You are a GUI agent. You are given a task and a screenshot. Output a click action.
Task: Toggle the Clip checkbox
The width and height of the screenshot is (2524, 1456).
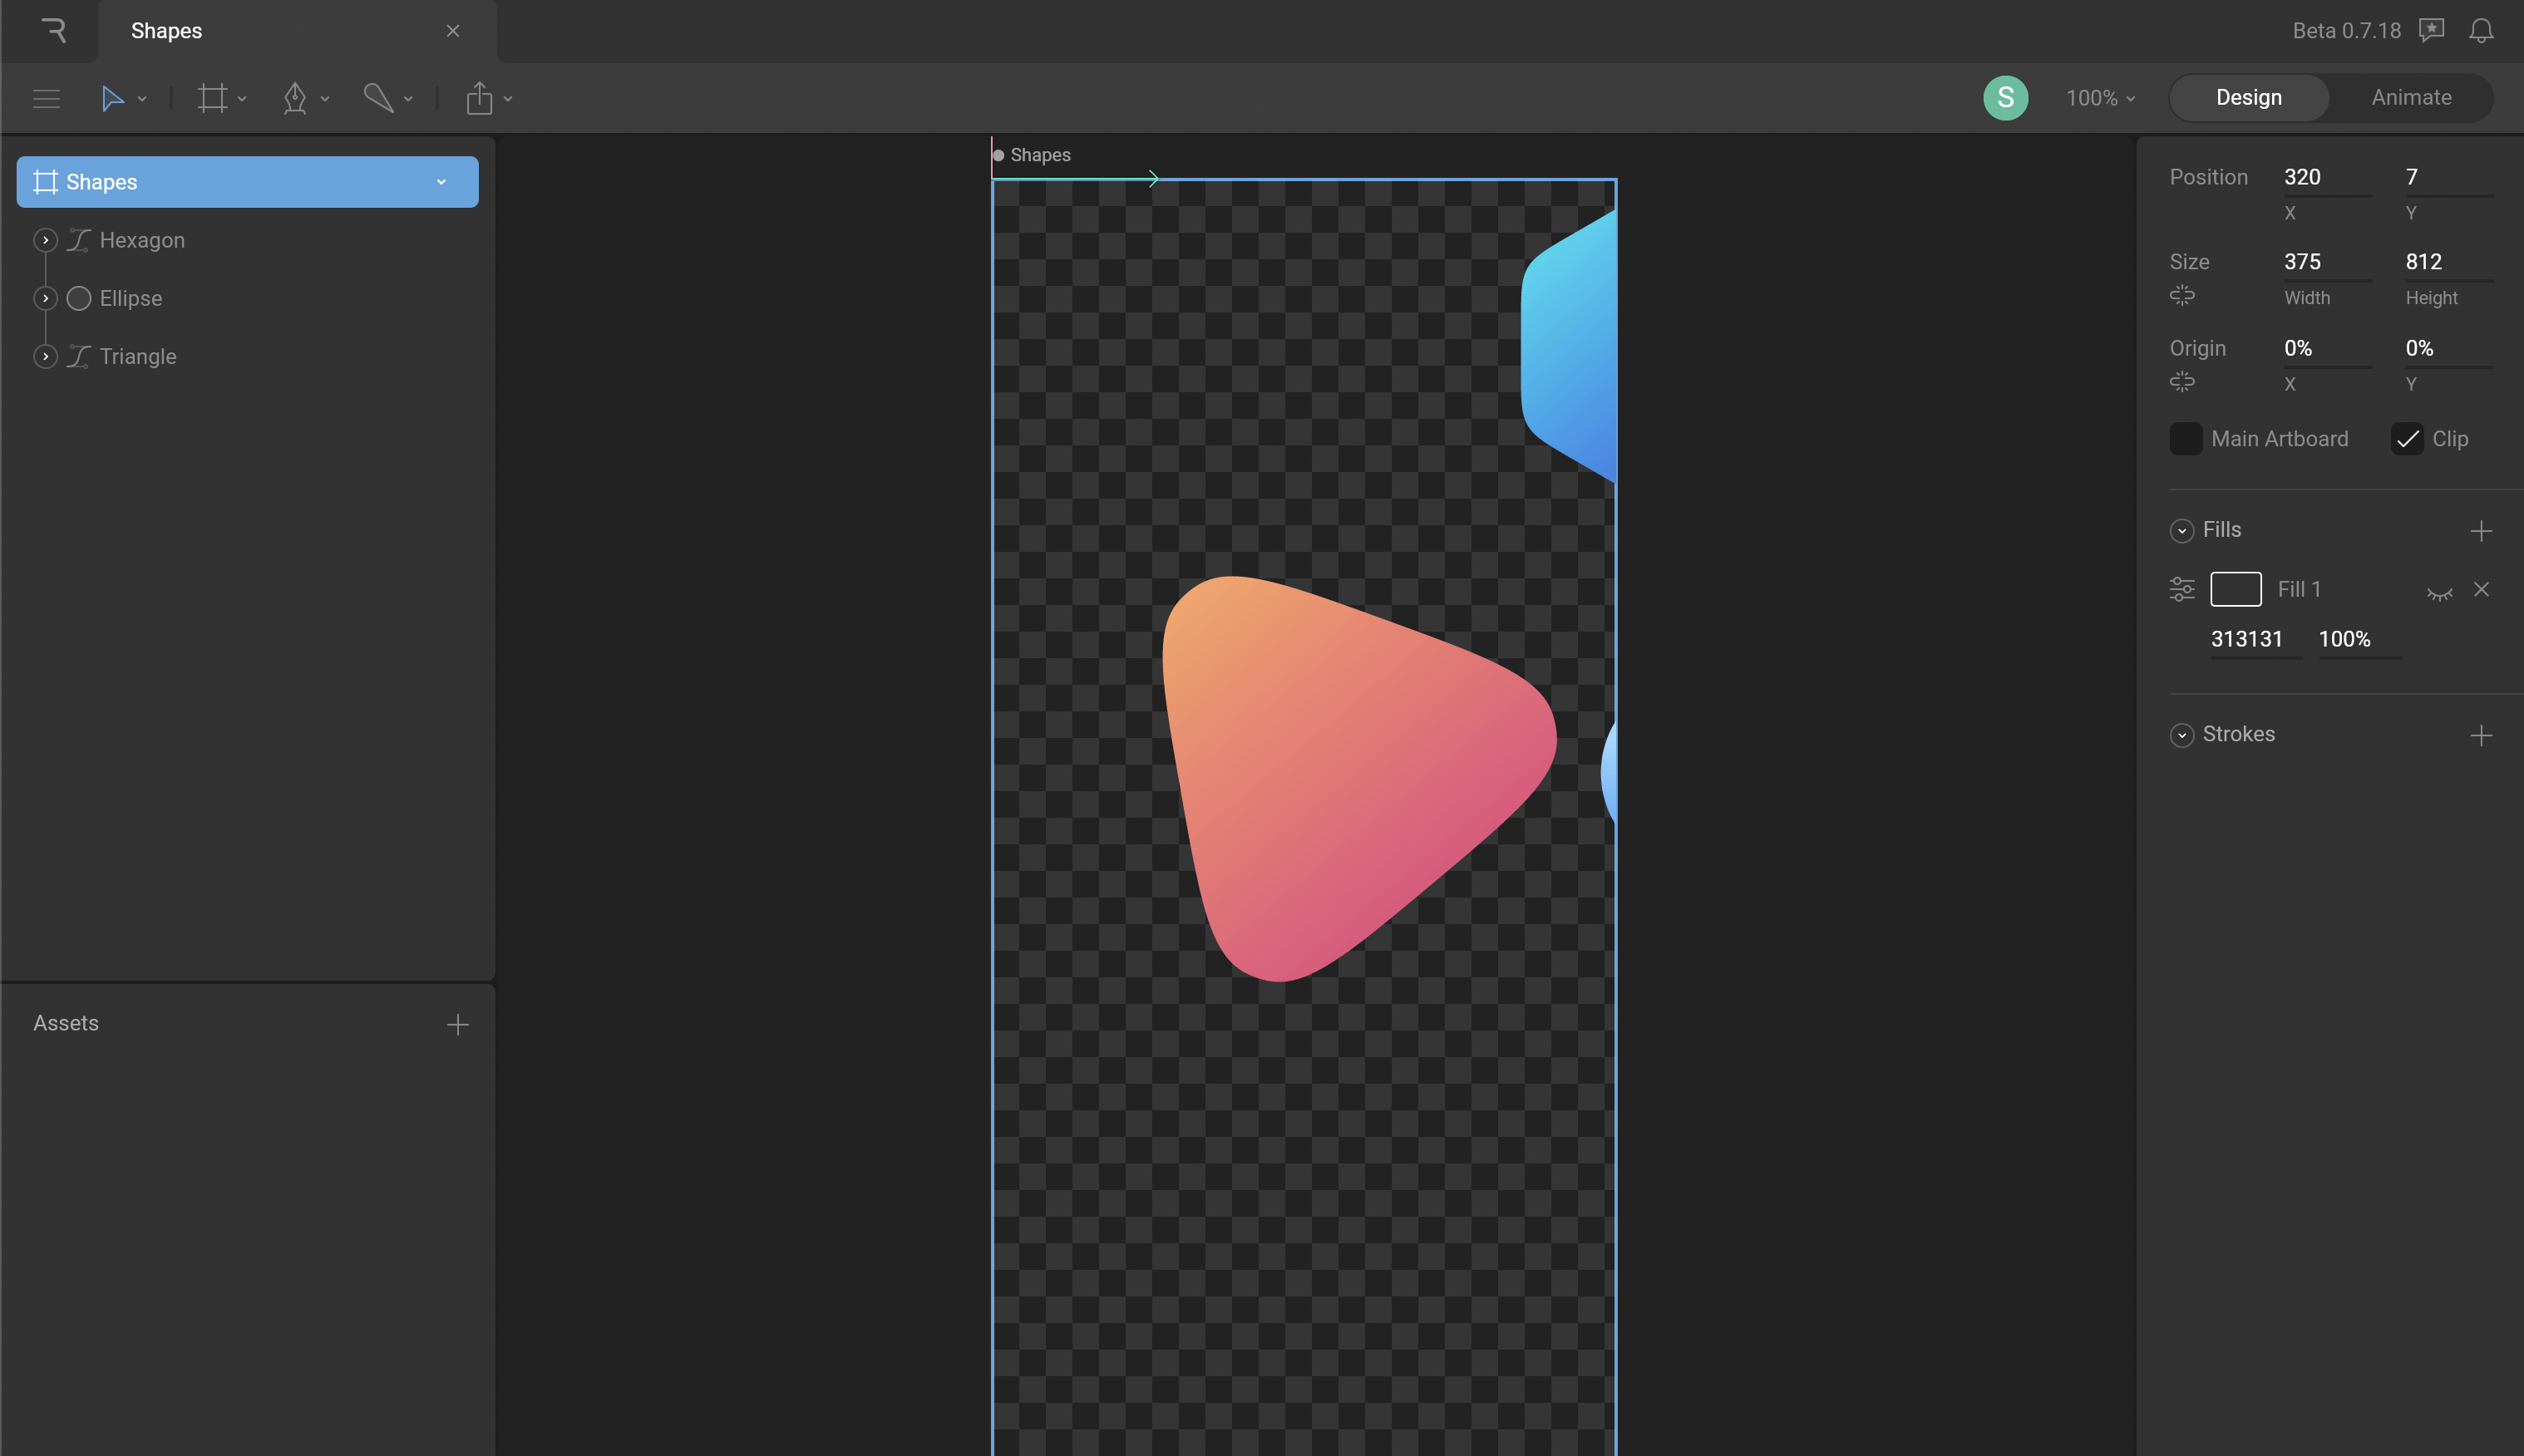click(2407, 439)
